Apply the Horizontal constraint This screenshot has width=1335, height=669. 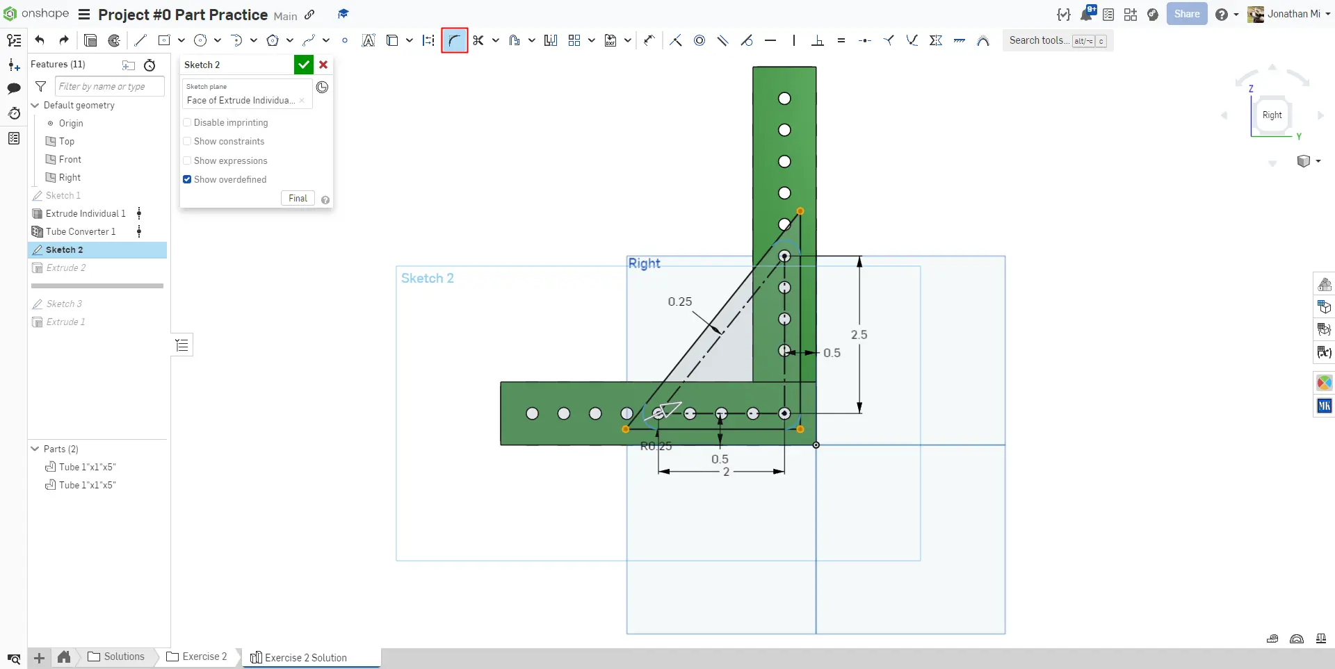[x=770, y=40]
